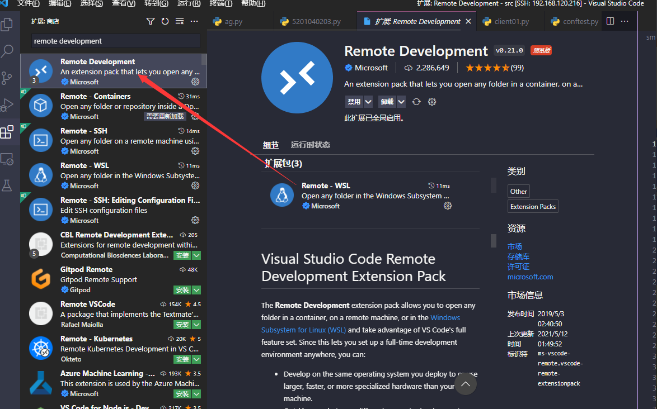
Task: Select the Extensions view icon
Action: 7,132
